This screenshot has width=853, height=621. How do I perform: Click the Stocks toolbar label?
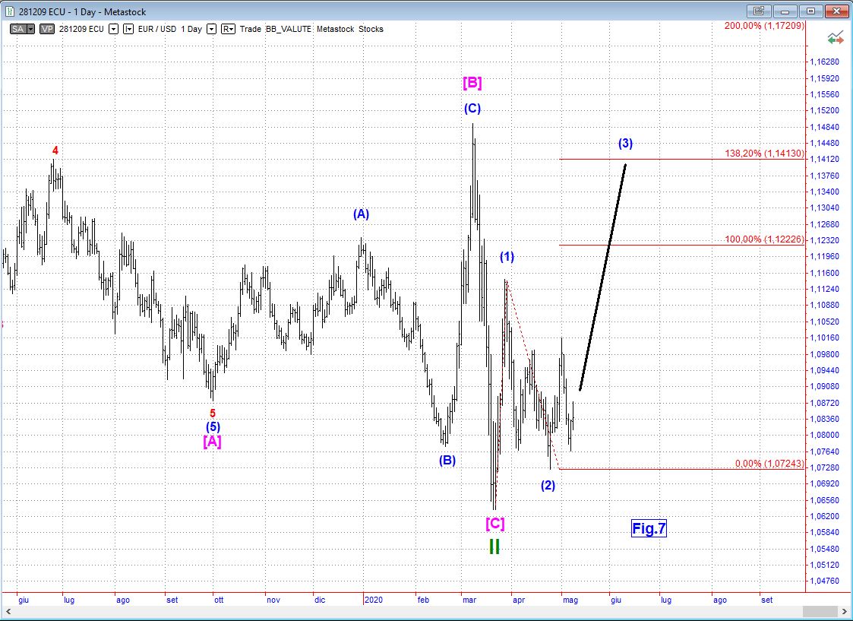tap(371, 29)
